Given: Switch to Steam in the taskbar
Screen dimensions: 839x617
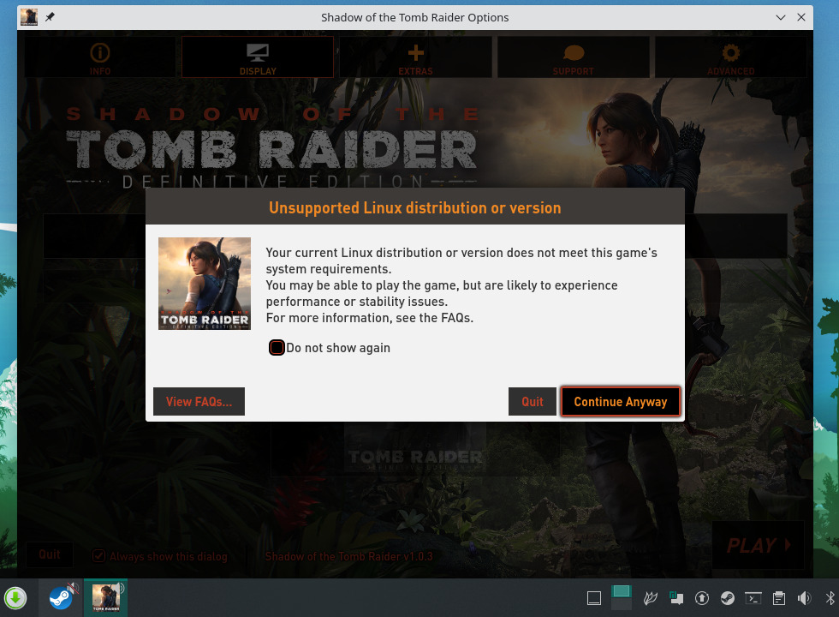Looking at the screenshot, I should (x=61, y=598).
